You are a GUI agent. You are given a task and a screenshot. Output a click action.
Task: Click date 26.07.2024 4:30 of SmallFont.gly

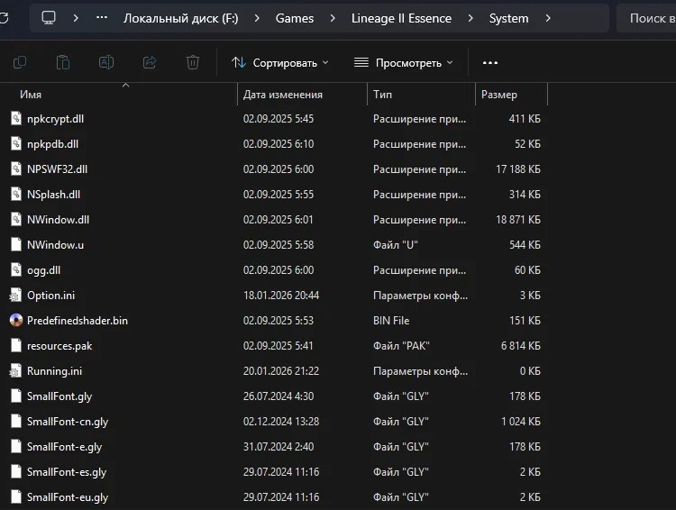279,396
